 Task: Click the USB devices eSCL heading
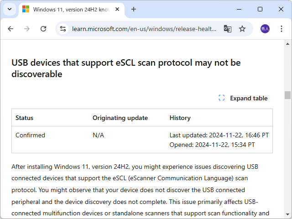(x=126, y=68)
